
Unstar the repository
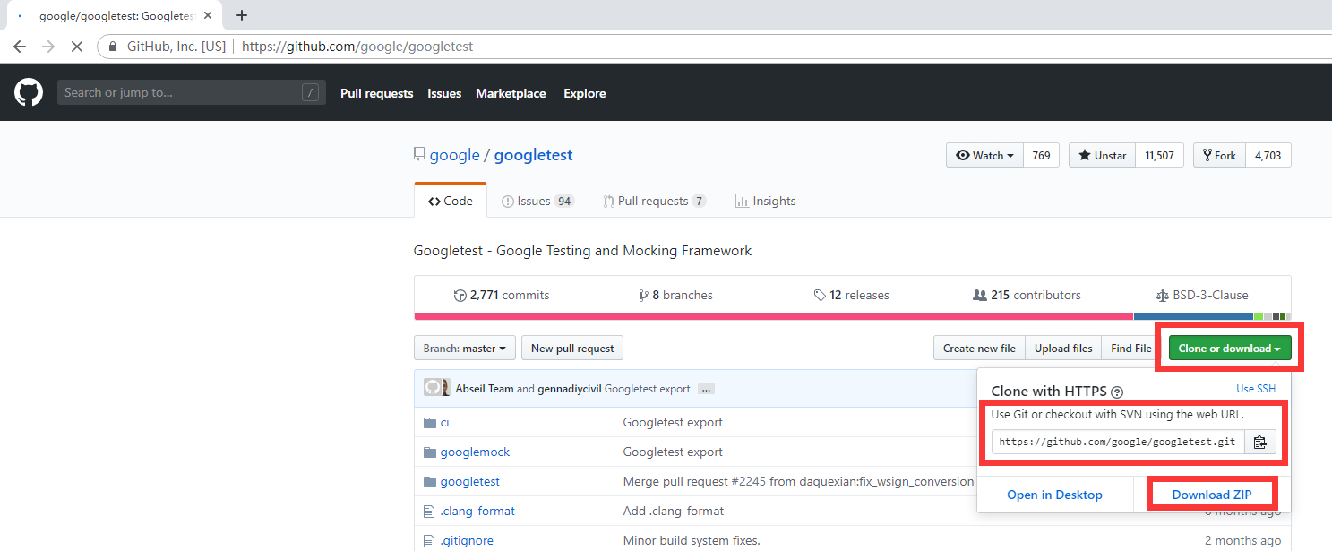[x=1103, y=155]
